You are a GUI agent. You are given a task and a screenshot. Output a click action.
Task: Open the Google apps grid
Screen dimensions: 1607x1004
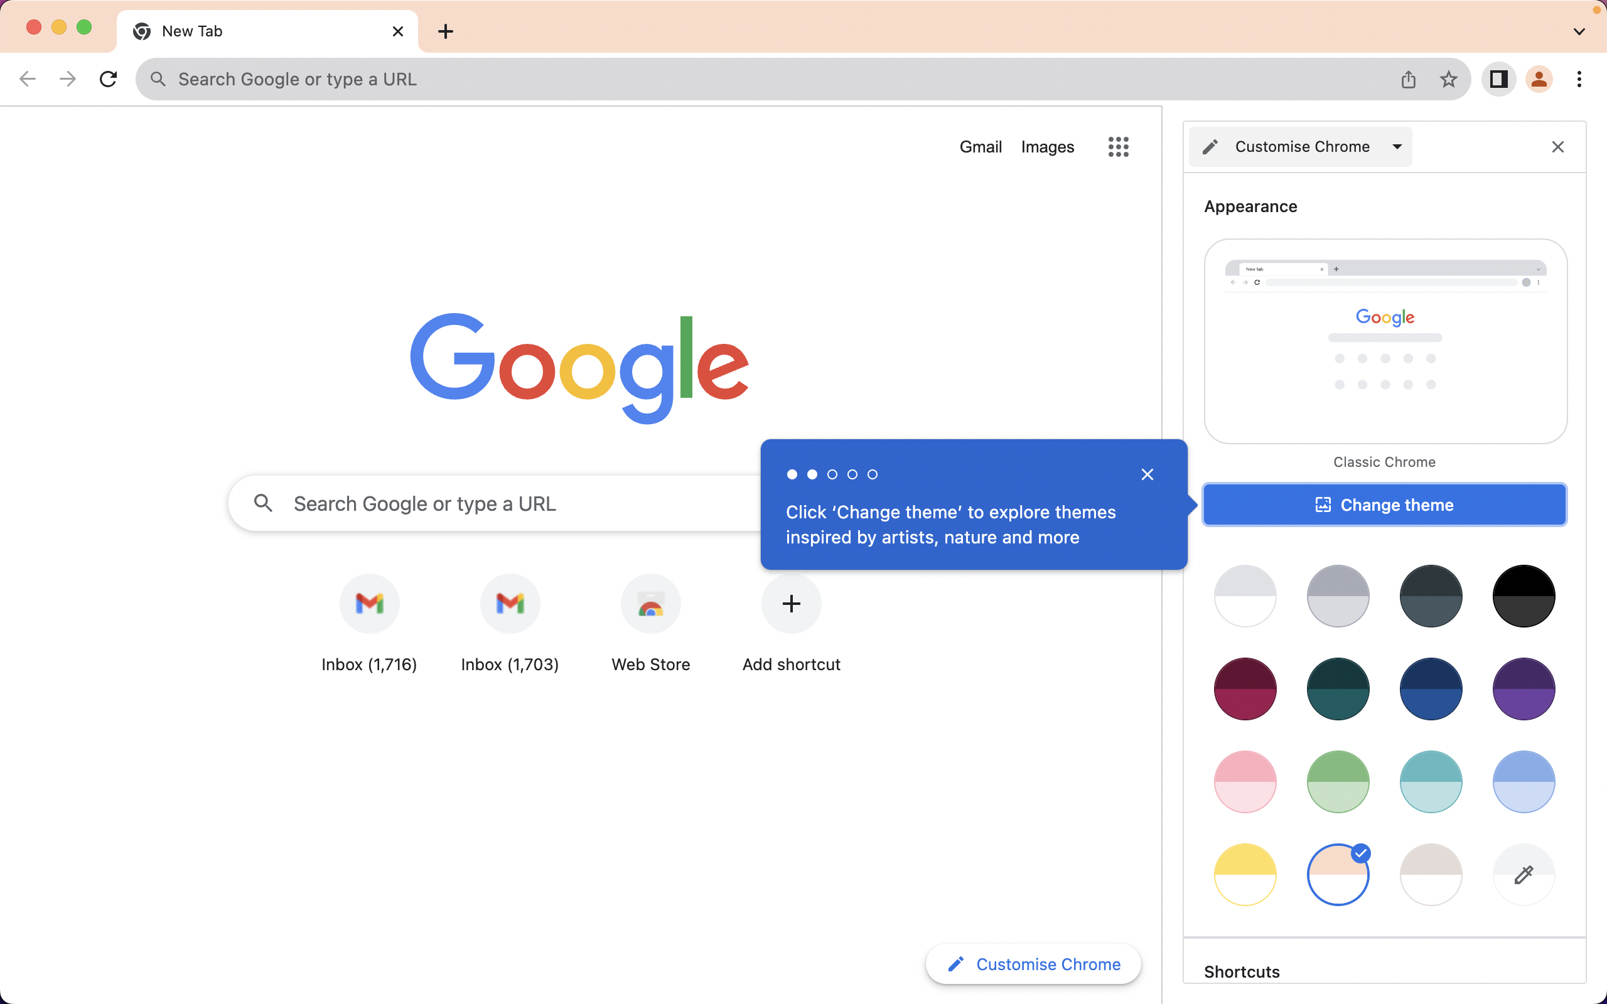pos(1118,147)
